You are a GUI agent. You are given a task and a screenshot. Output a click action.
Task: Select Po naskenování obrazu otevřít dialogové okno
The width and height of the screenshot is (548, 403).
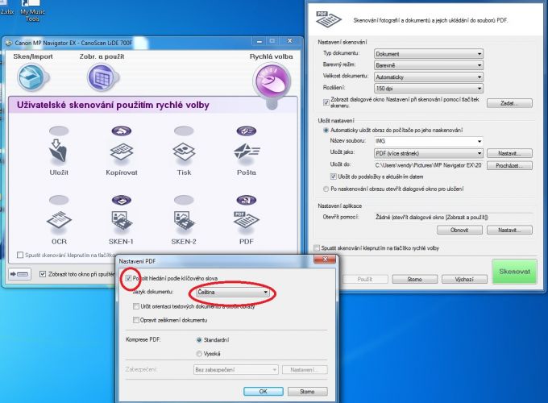(326, 189)
